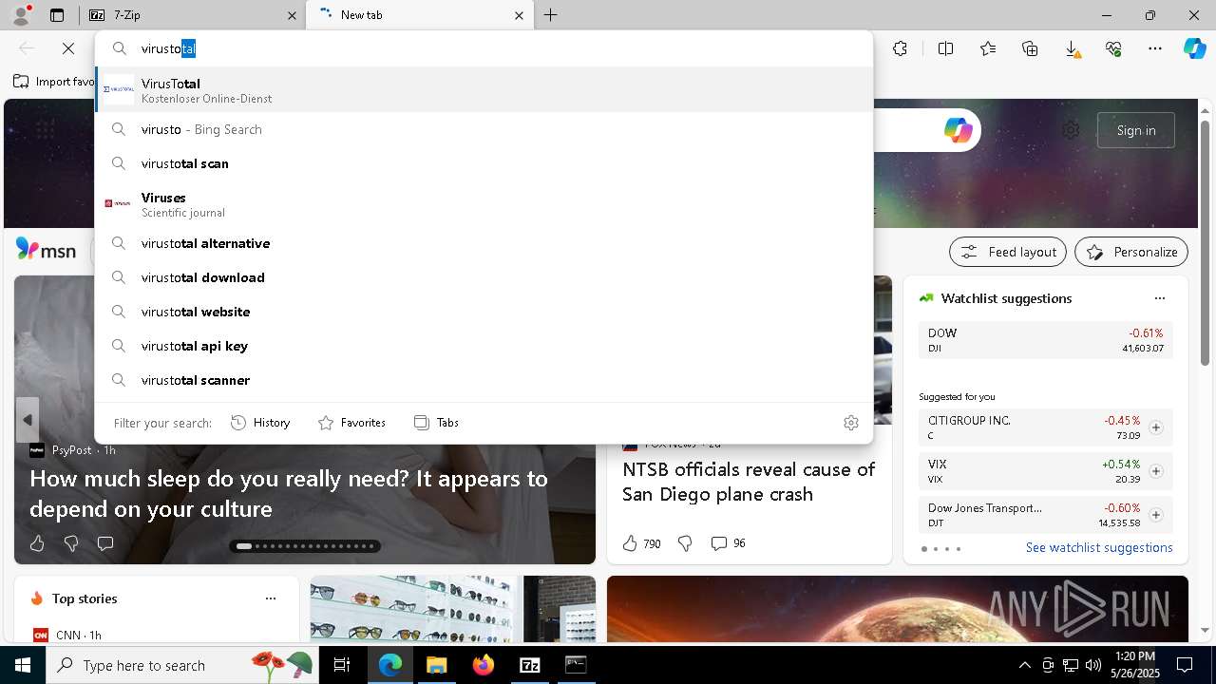Screen dimensions: 1216x684
Task: Open search suggestion settings gear
Action: [x=851, y=423]
